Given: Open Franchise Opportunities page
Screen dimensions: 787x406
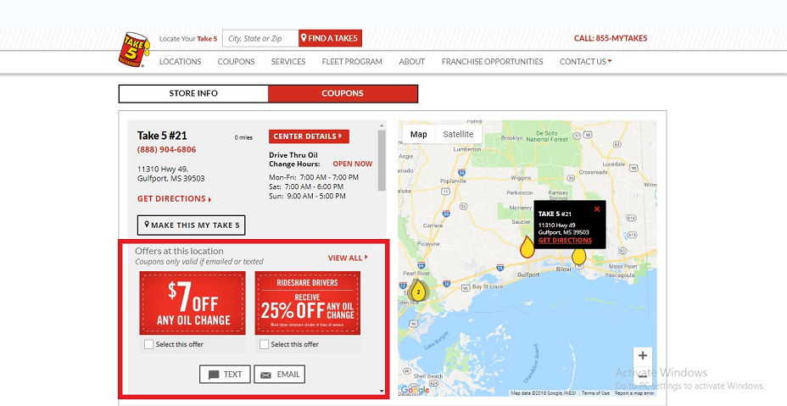Looking at the screenshot, I should [x=493, y=61].
